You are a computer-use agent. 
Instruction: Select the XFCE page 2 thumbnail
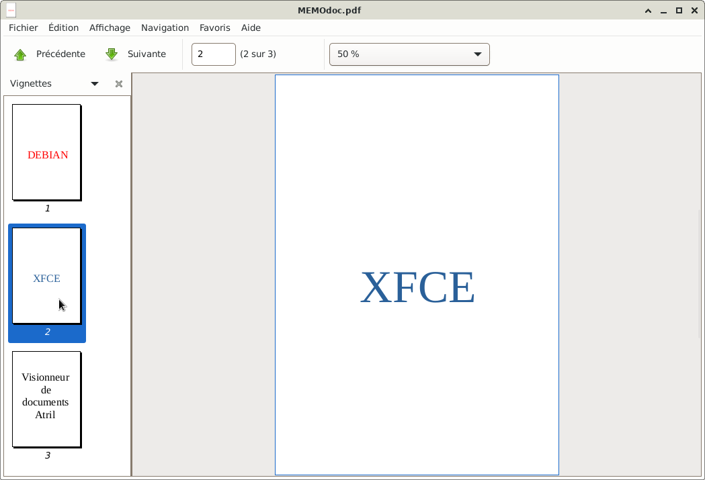[x=47, y=276]
